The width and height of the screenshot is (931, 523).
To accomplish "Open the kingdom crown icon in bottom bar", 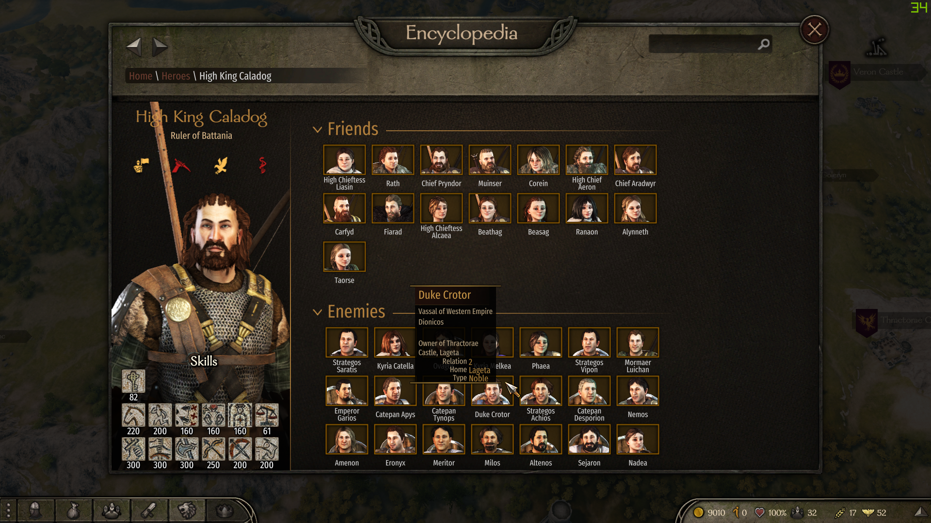I will [x=225, y=510].
